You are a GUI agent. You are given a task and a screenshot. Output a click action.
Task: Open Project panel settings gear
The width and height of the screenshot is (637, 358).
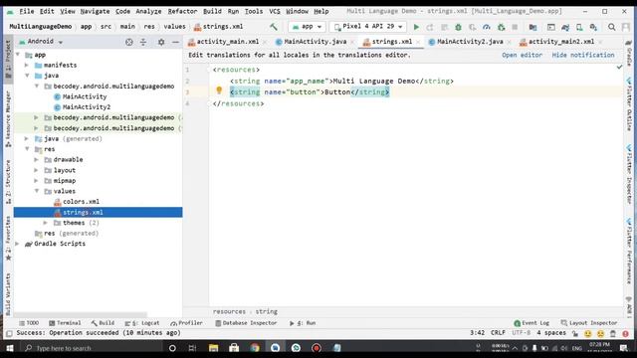[161, 42]
